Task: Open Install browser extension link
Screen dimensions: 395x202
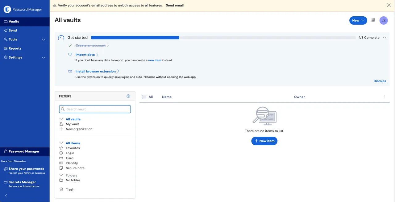Action: tap(96, 71)
